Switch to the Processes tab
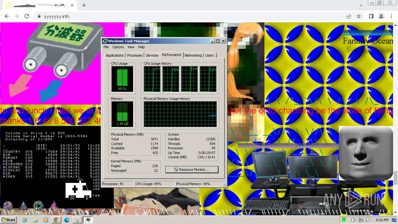Viewport: 398px width, 224px height. point(135,55)
